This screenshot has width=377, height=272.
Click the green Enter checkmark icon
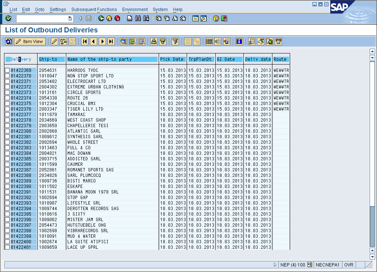tap(8, 18)
